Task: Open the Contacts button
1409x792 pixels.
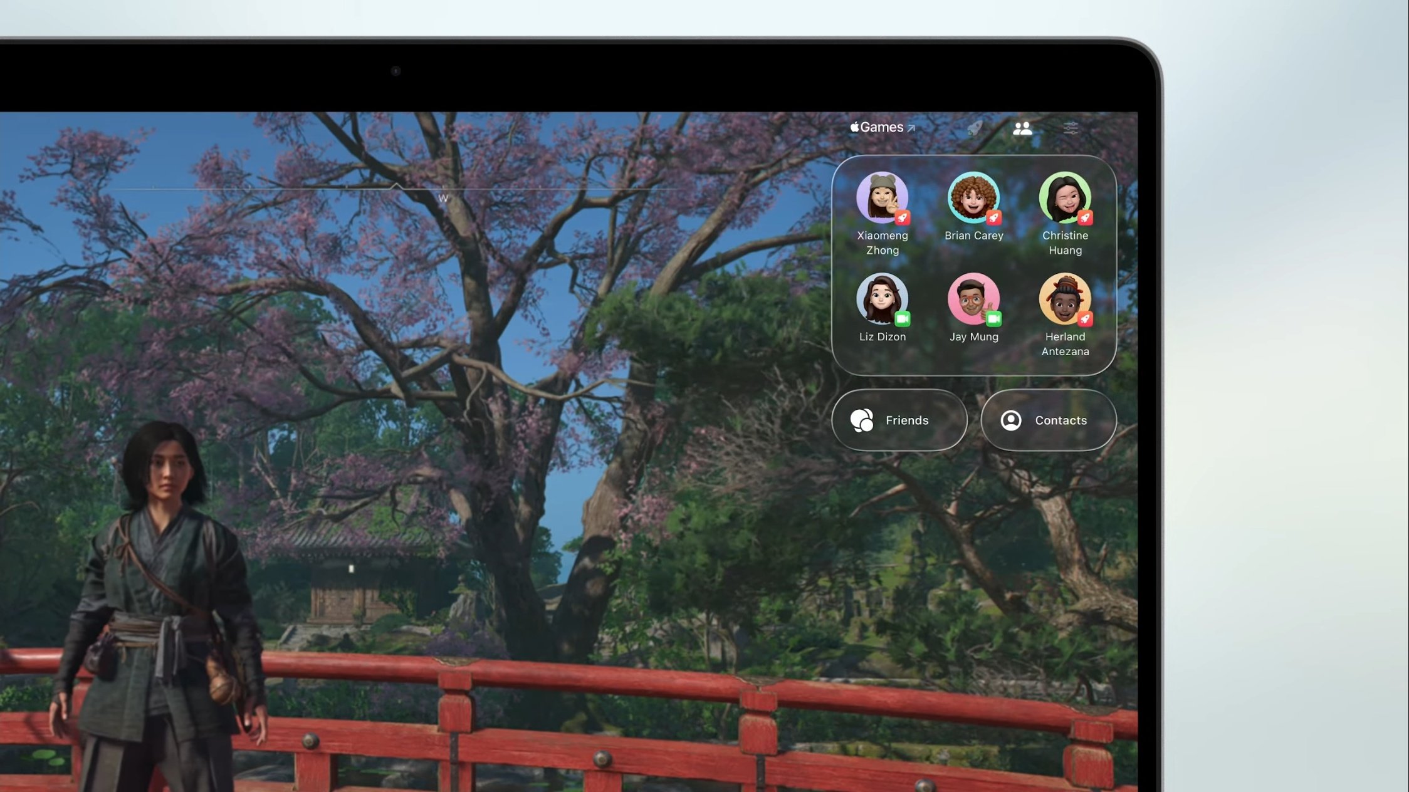Action: coord(1048,420)
